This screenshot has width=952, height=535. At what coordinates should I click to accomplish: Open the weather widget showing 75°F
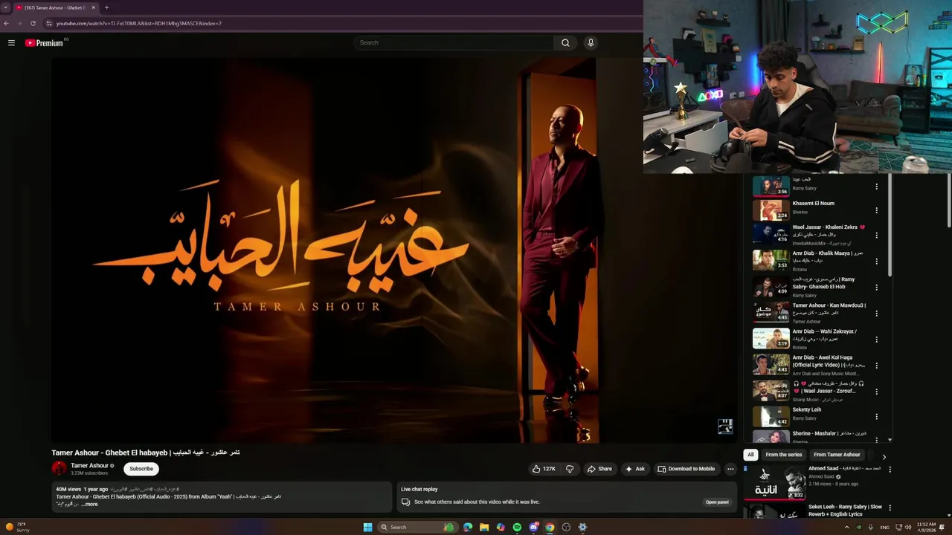tap(18, 528)
